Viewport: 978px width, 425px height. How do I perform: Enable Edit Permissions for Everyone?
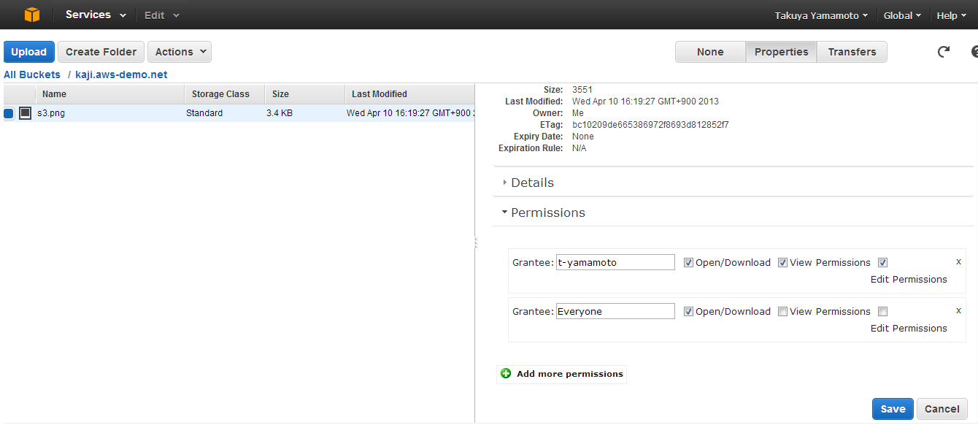pos(882,311)
